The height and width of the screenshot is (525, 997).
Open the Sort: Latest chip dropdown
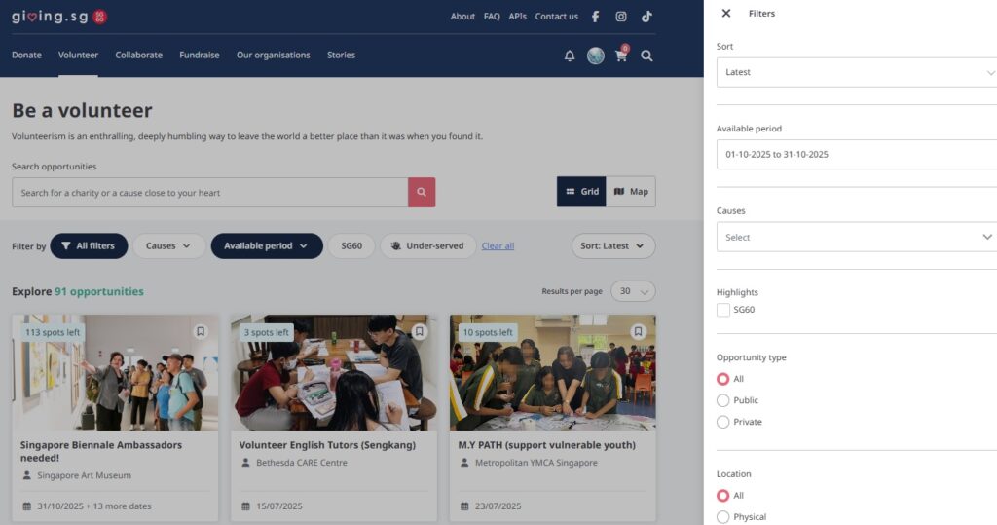pos(613,246)
